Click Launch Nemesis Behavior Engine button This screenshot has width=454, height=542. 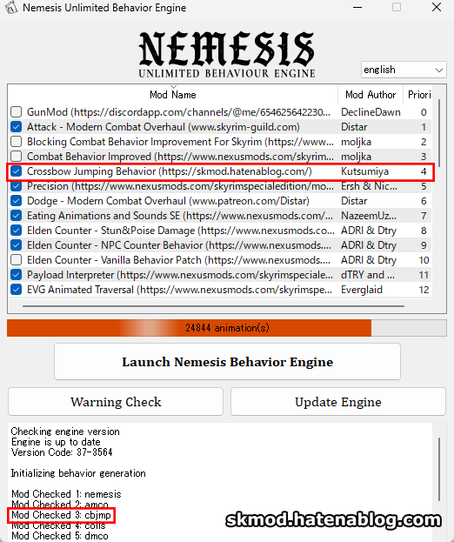(227, 362)
